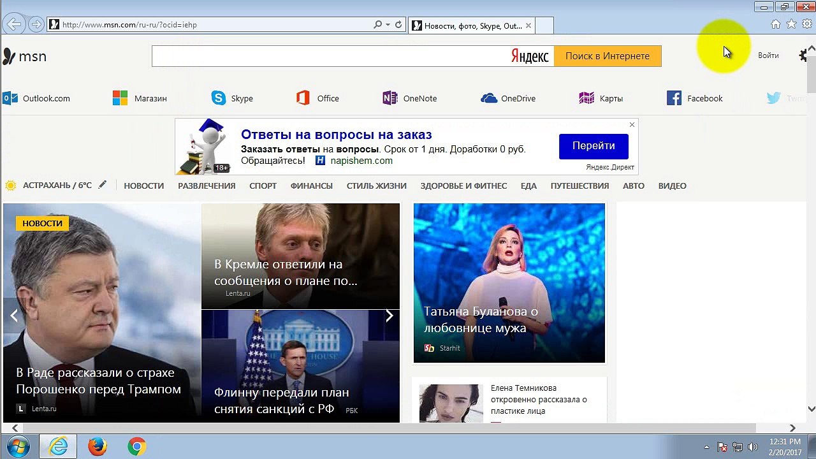Screen dimensions: 816x459
Task: Open the "Новости" navigation menu item
Action: (x=144, y=186)
